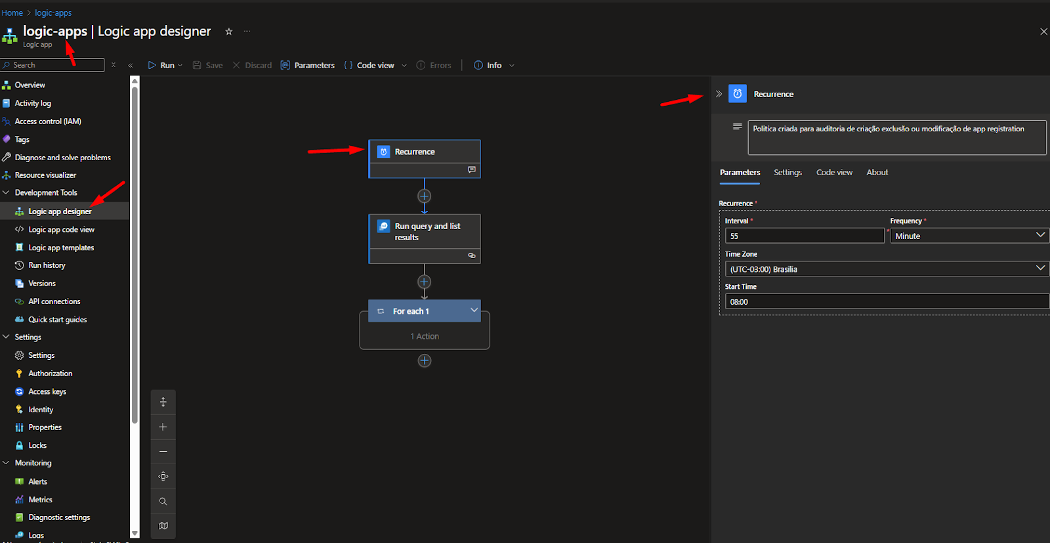Open the Overview page icon
Image resolution: width=1050 pixels, height=543 pixels.
pyautogui.click(x=7, y=85)
